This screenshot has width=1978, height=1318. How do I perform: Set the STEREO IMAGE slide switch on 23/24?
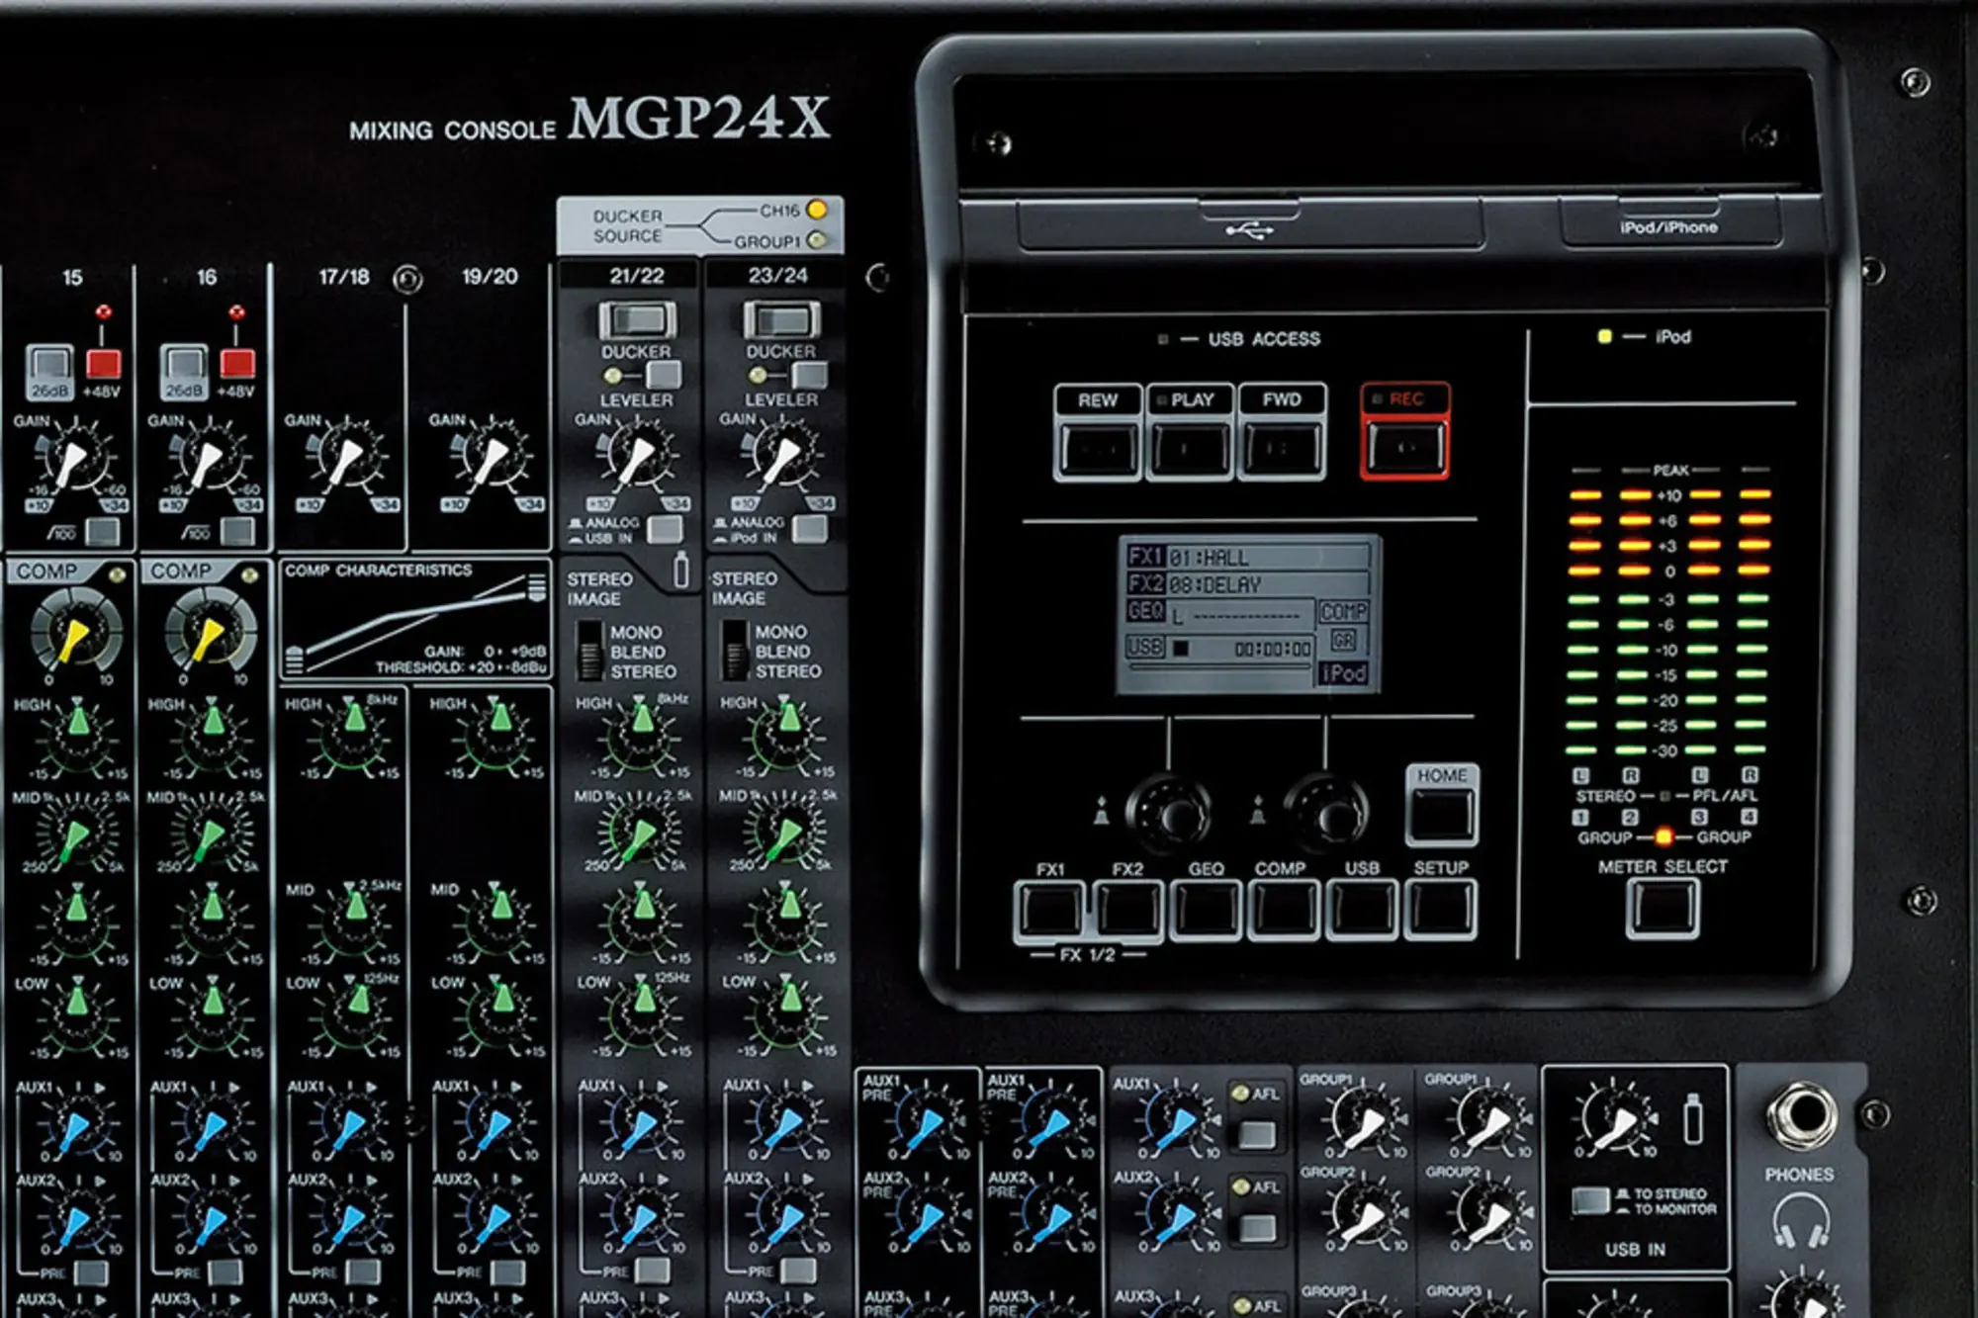(735, 651)
